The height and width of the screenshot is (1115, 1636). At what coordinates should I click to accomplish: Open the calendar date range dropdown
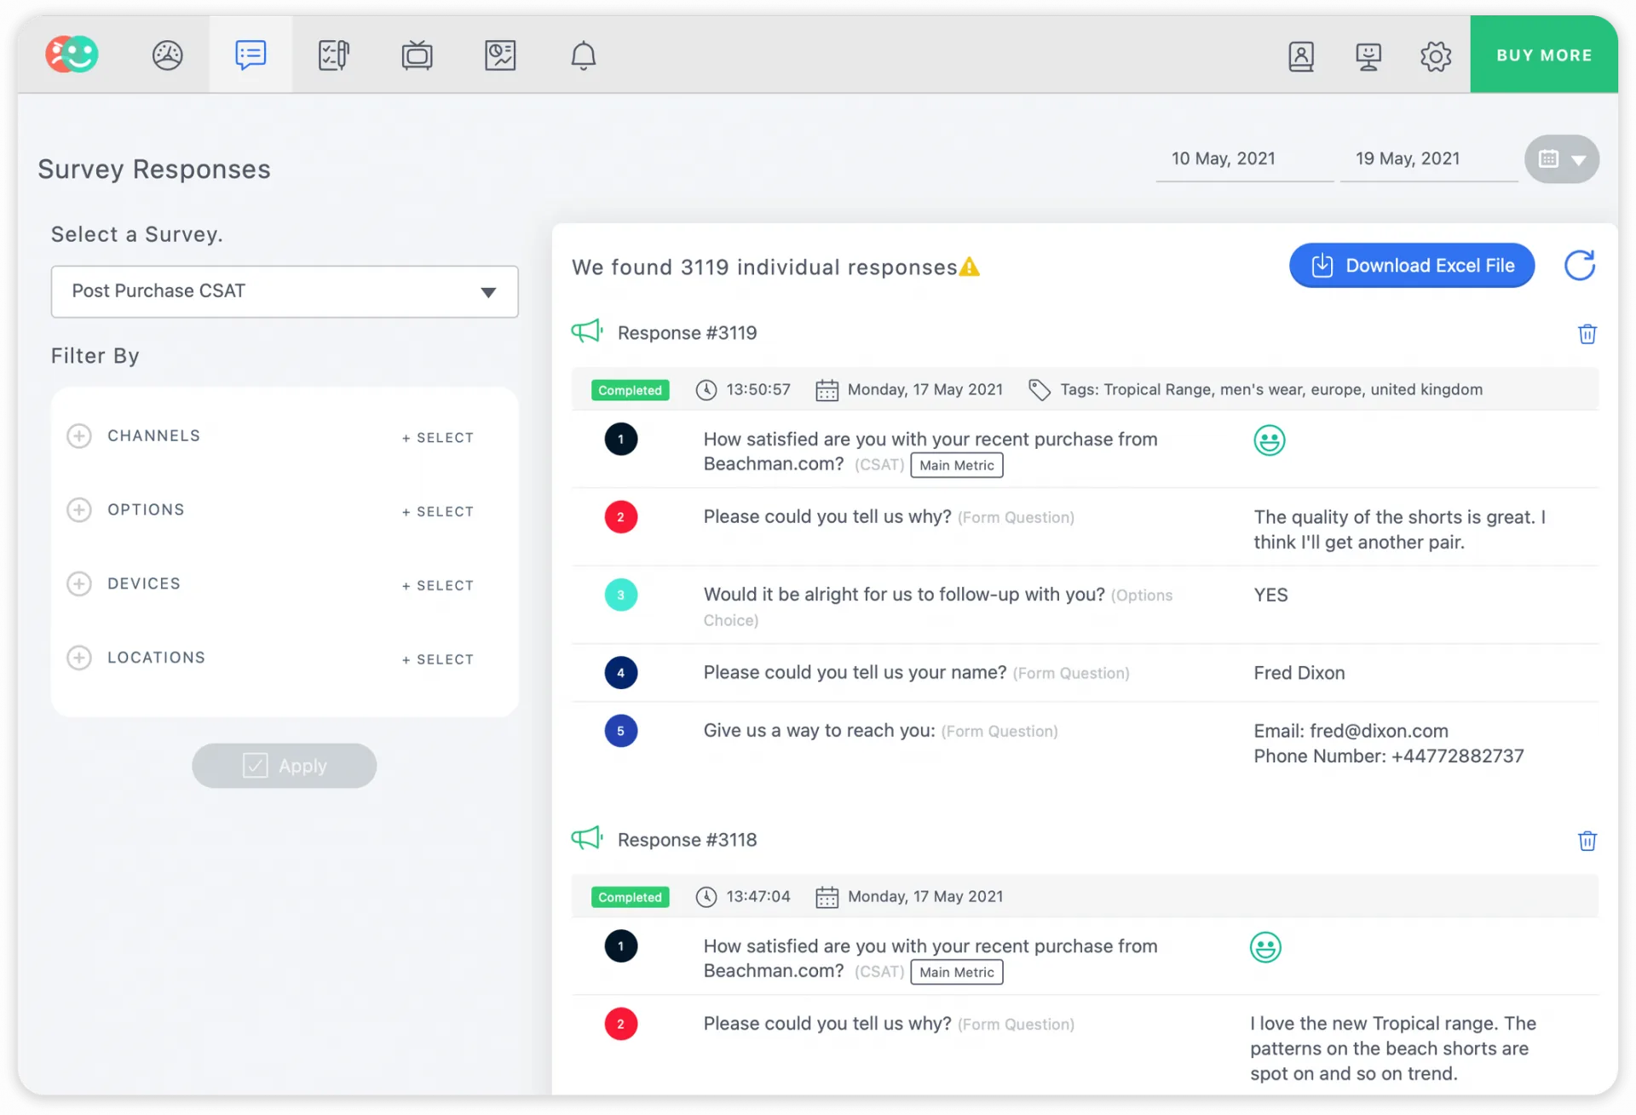point(1561,159)
